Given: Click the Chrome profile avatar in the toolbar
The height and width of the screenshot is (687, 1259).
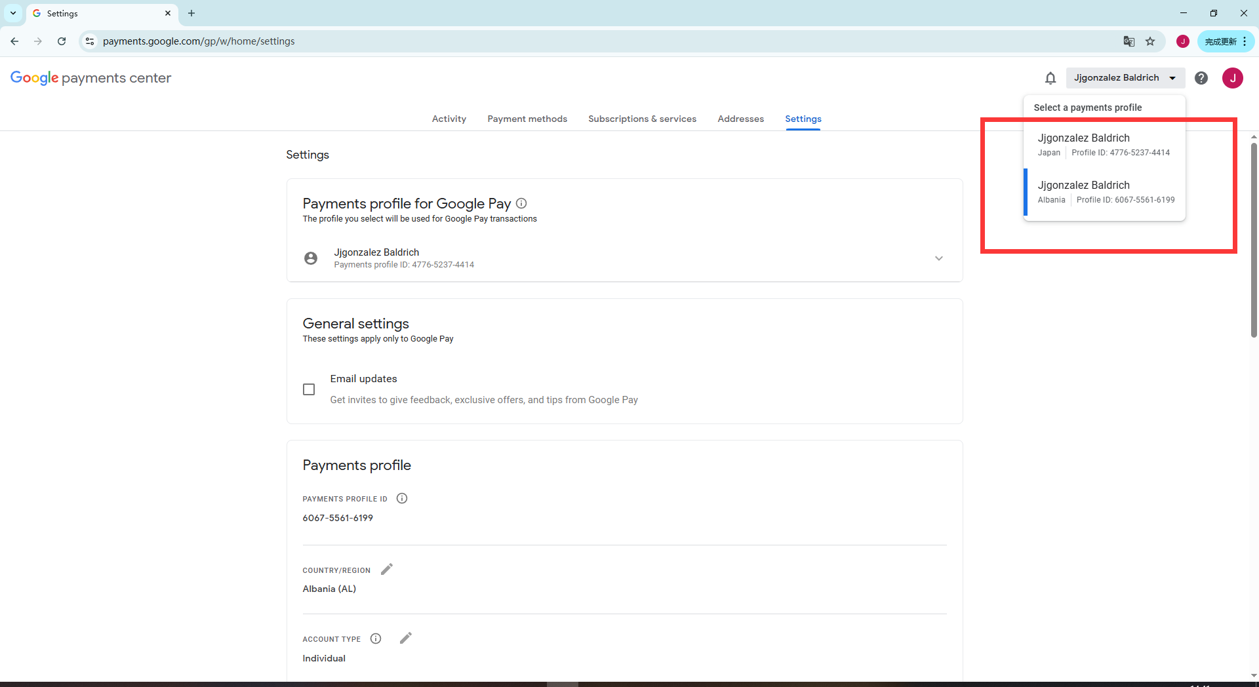Looking at the screenshot, I should (1182, 41).
